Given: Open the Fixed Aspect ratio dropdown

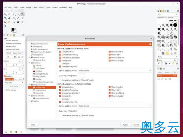Looking at the screenshot, I should [15, 53].
